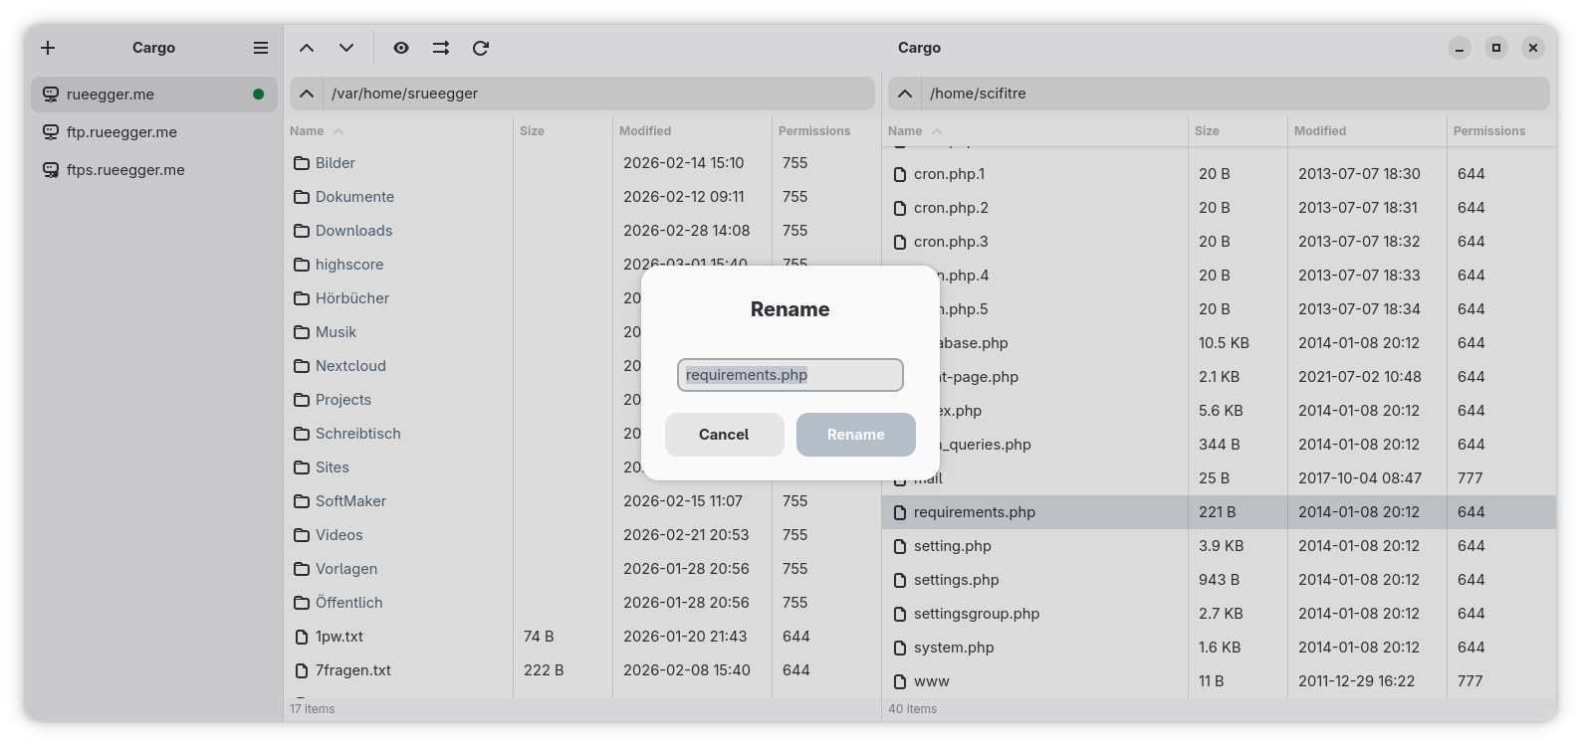Select the Dokumente folder icon
Image resolution: width=1581 pixels, height=746 pixels.
302,197
